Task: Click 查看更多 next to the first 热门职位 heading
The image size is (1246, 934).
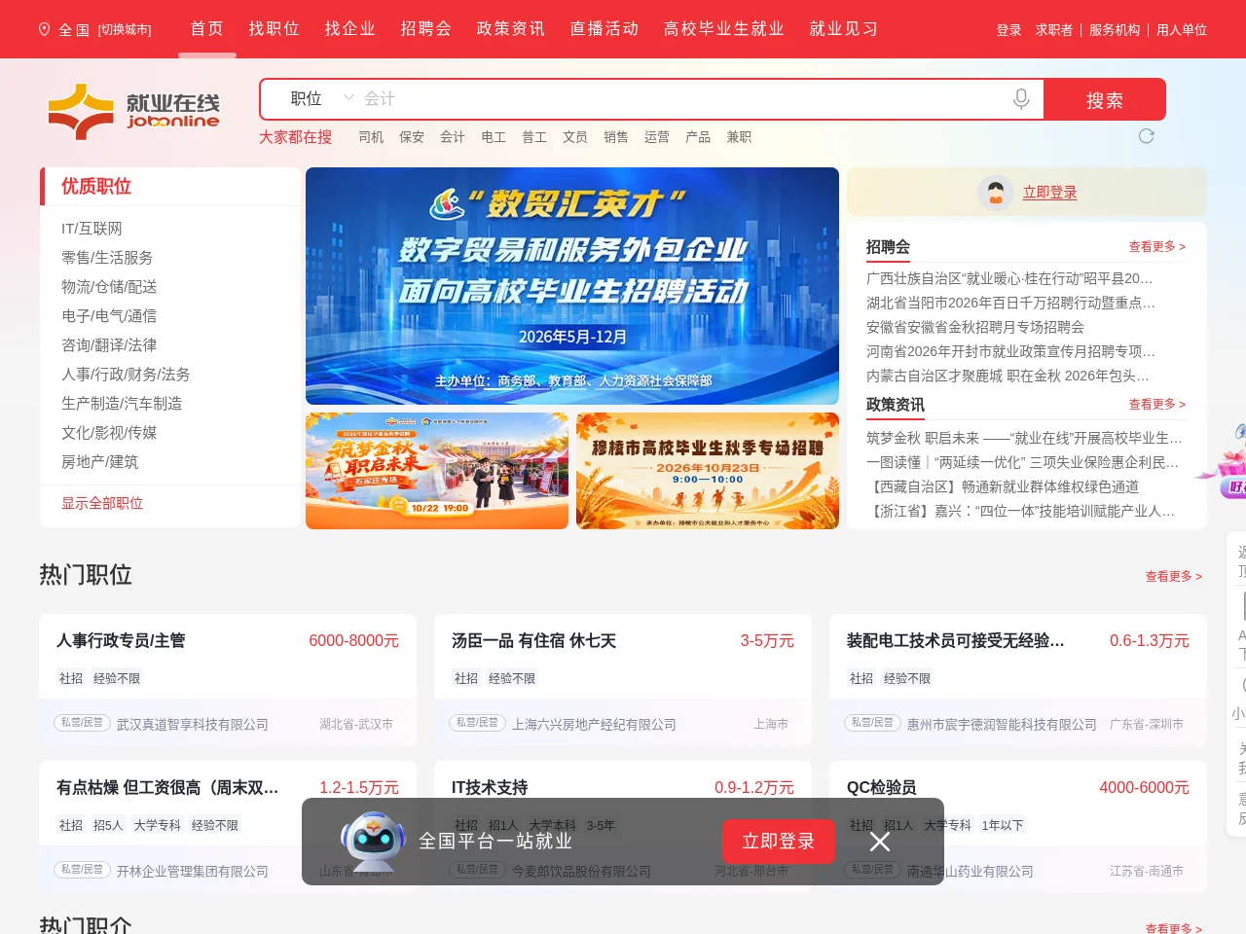Action: (1173, 577)
